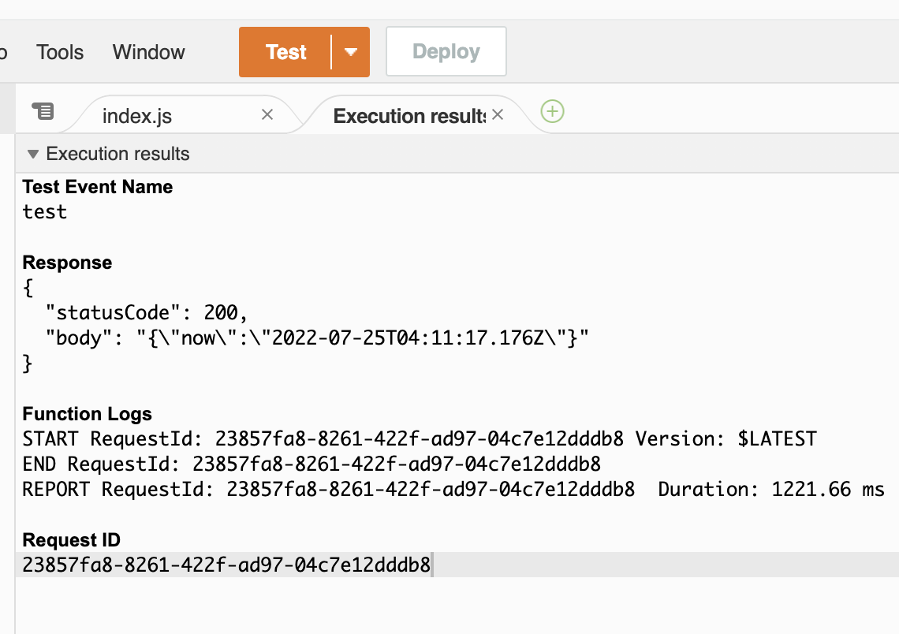Open the Tools menu
The image size is (899, 634).
(60, 52)
